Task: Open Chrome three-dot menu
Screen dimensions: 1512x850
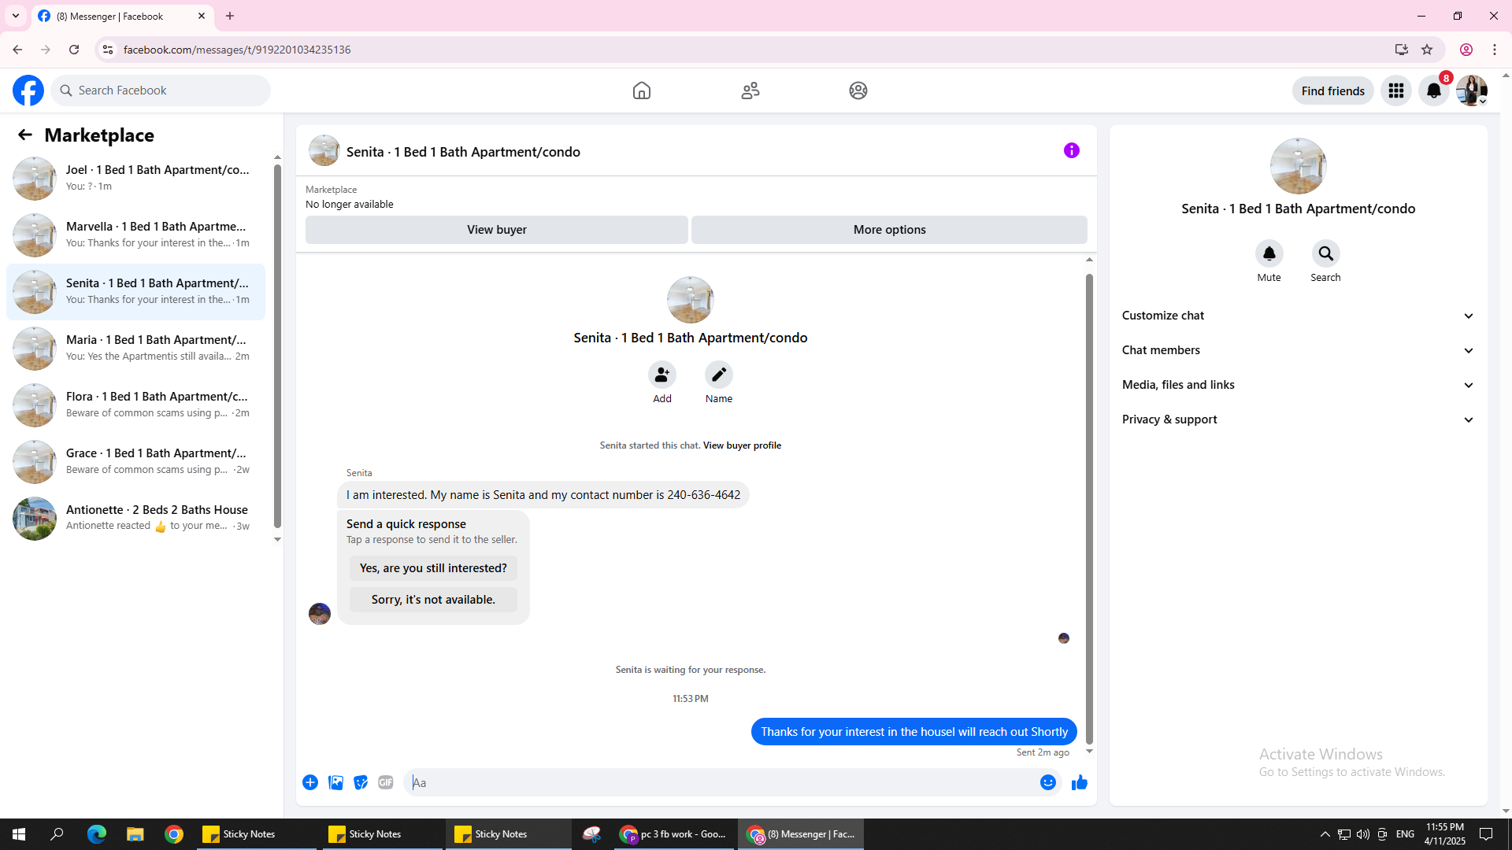Action: (1495, 50)
